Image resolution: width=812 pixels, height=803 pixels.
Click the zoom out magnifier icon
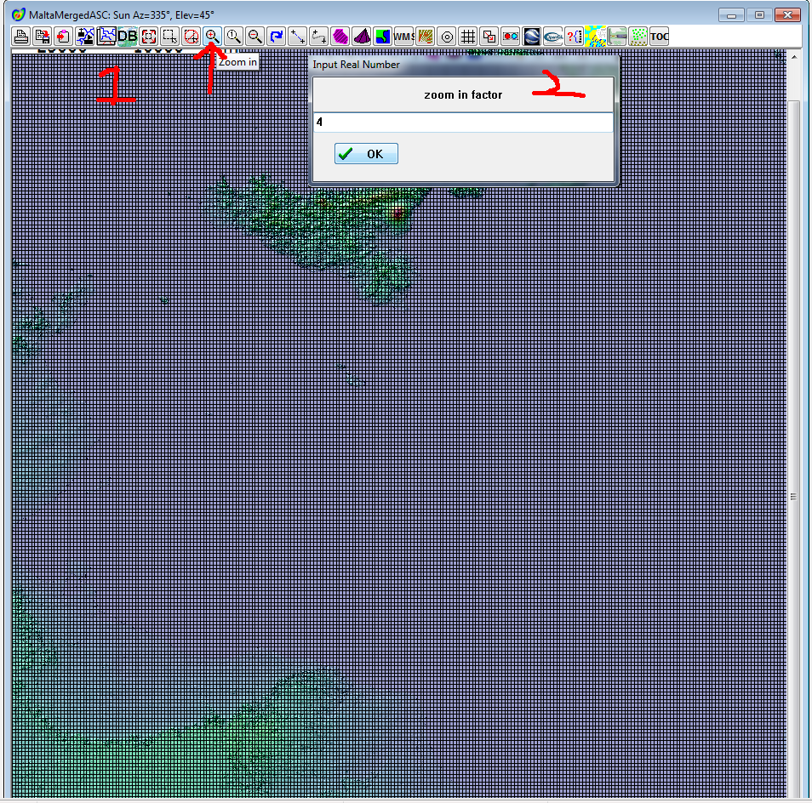(254, 37)
